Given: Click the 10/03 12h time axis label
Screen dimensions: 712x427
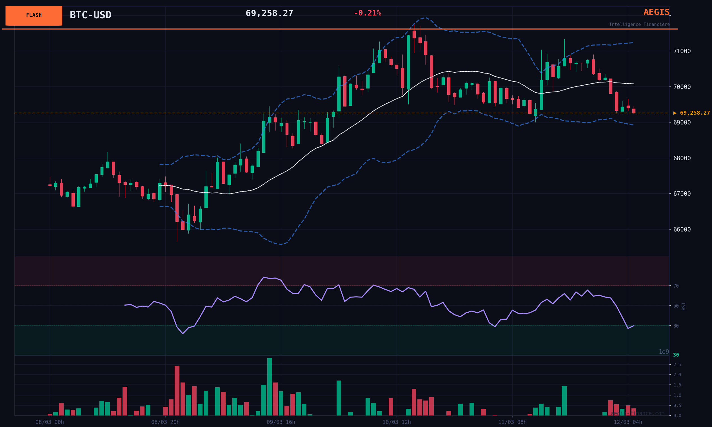Looking at the screenshot, I should [x=397, y=422].
